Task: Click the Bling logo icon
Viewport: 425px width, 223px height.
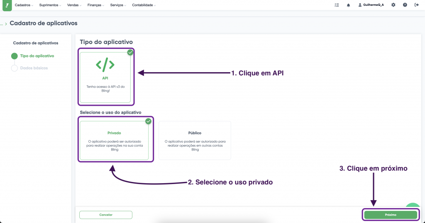Action: (7, 5)
